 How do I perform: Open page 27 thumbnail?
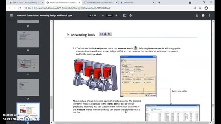tap(28, 63)
